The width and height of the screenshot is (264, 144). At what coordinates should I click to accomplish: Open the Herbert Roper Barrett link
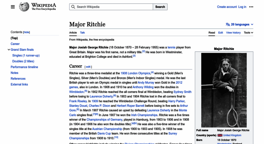[x=130, y=106]
